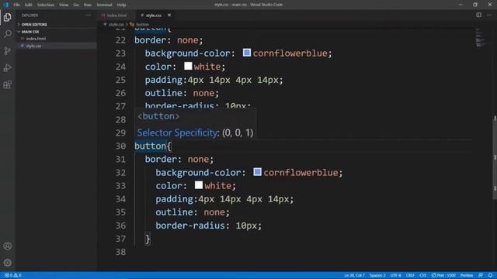Open the Explorer view in activity bar
The height and width of the screenshot is (279, 497).
7,17
